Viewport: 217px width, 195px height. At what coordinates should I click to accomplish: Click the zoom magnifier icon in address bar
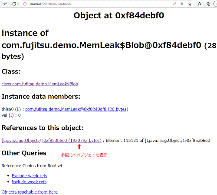[182, 4]
